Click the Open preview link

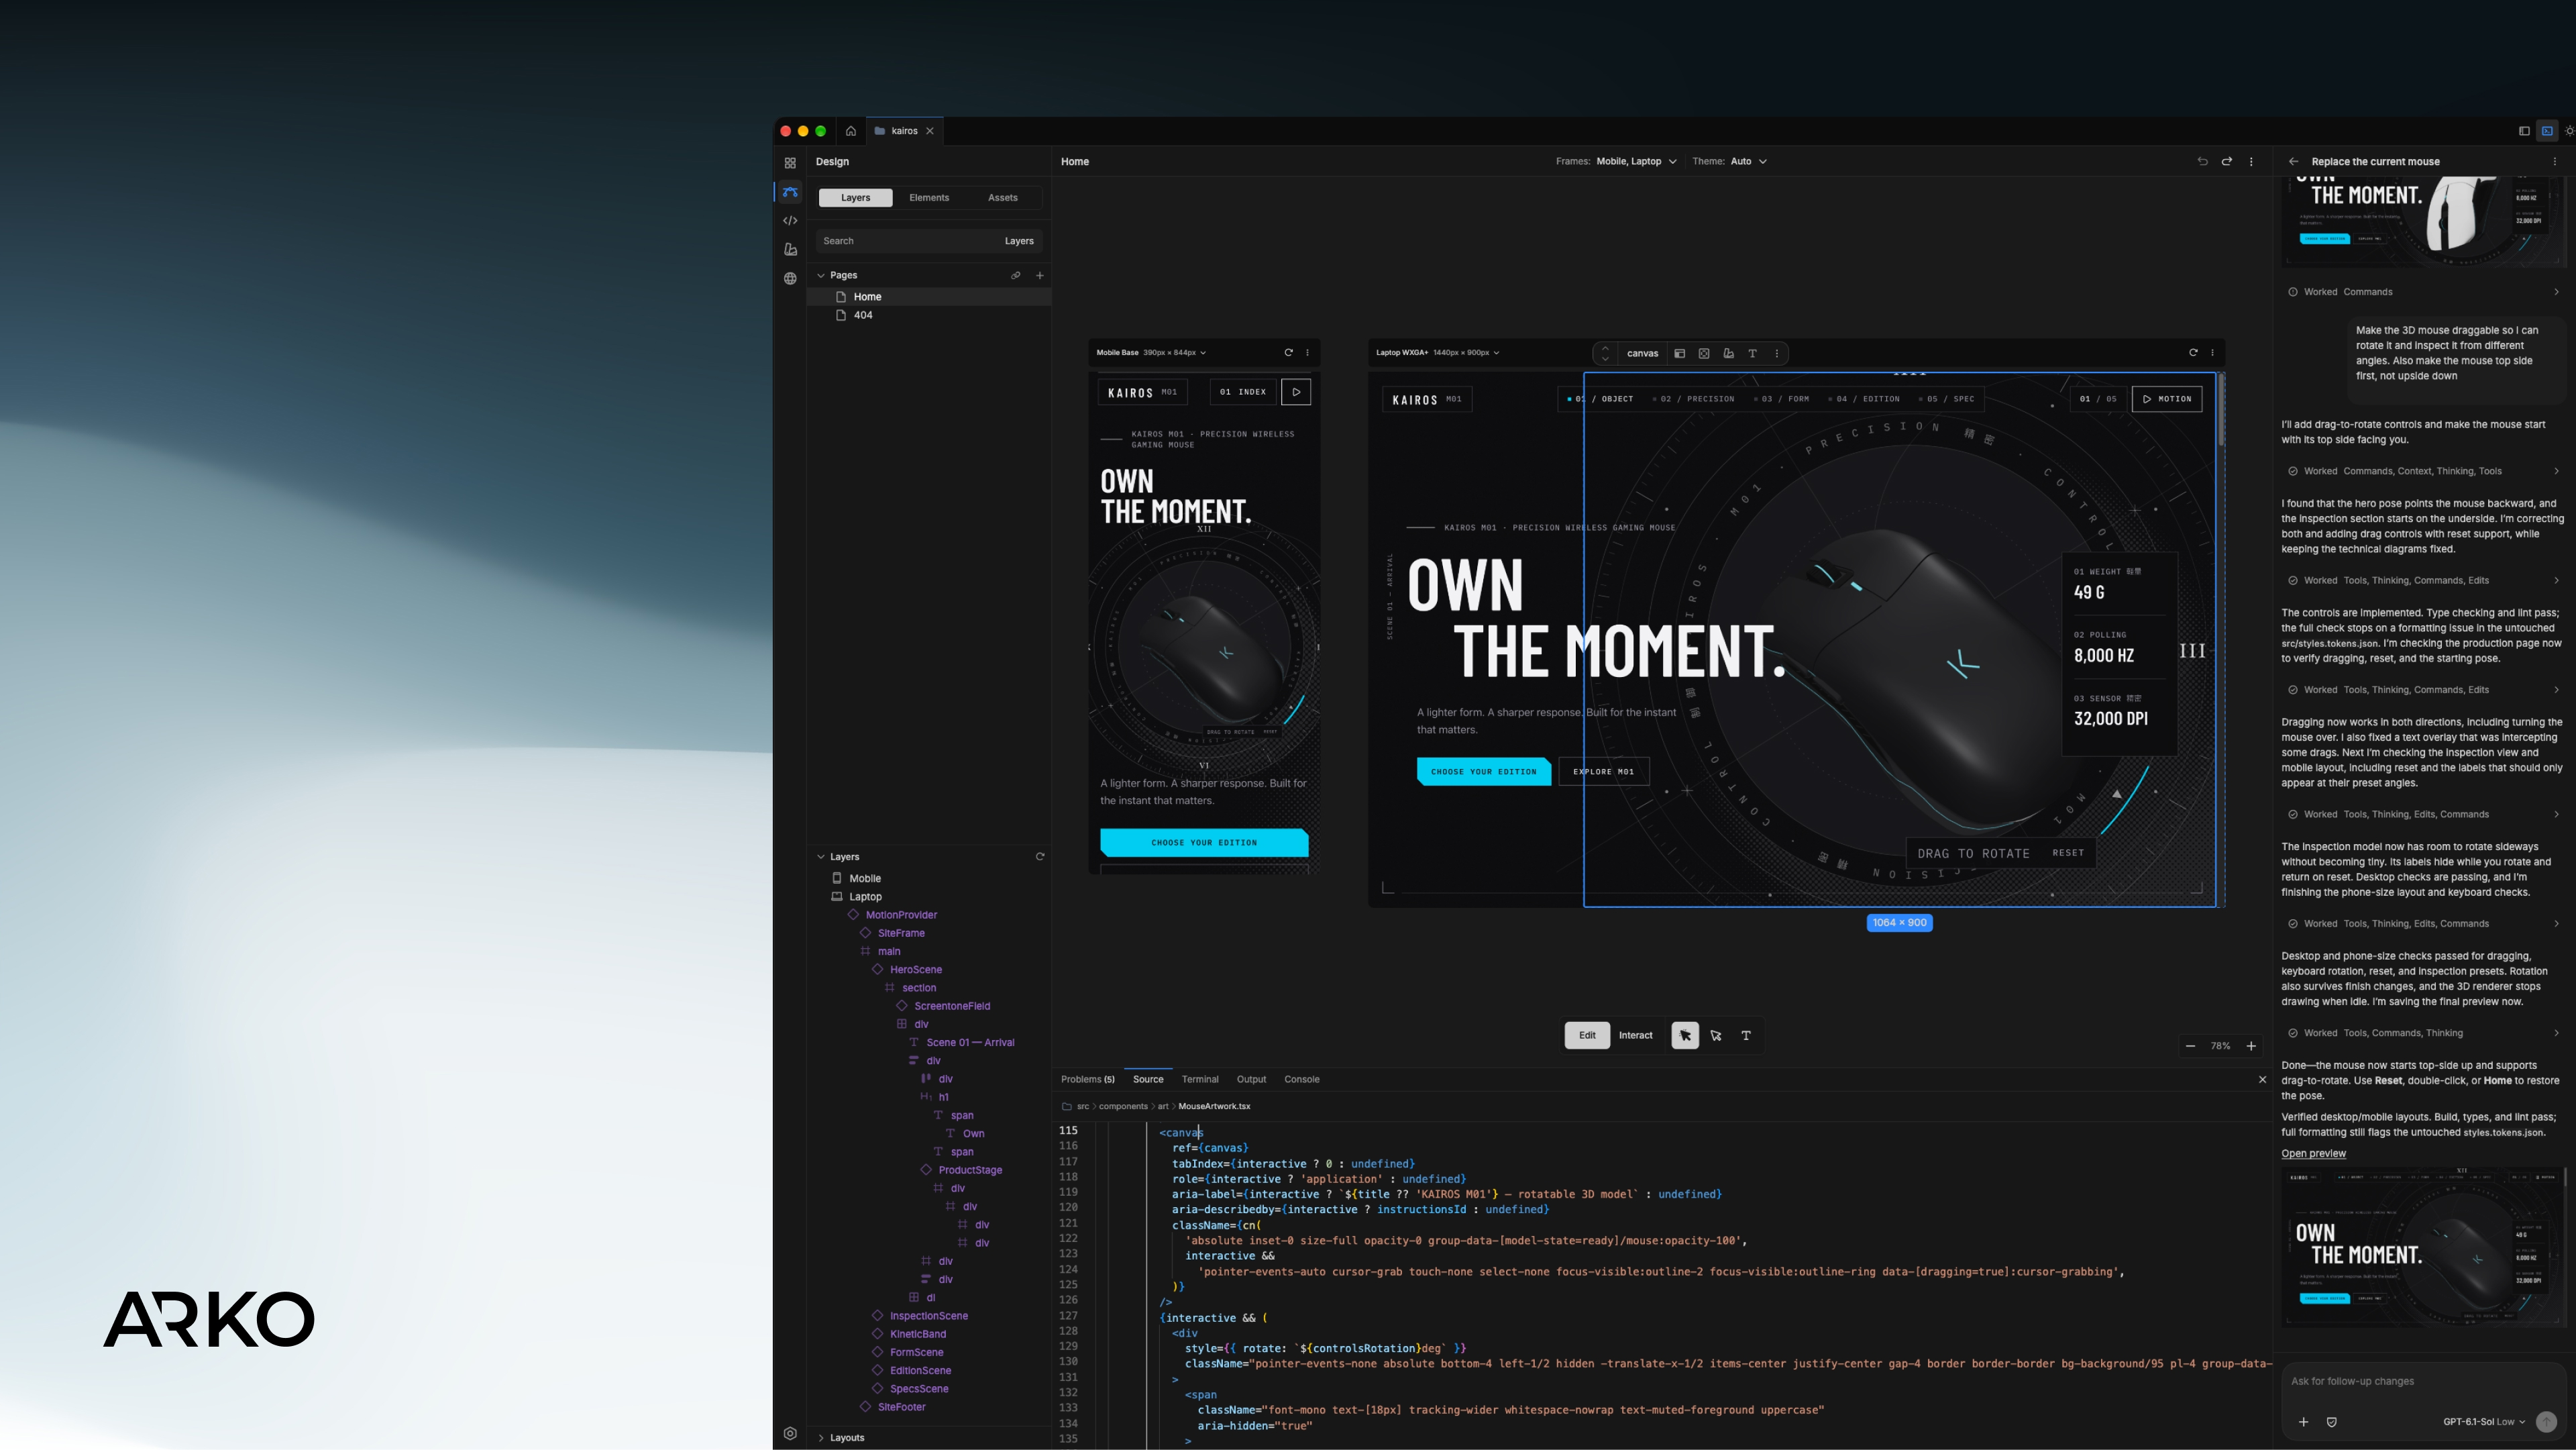(2313, 1153)
